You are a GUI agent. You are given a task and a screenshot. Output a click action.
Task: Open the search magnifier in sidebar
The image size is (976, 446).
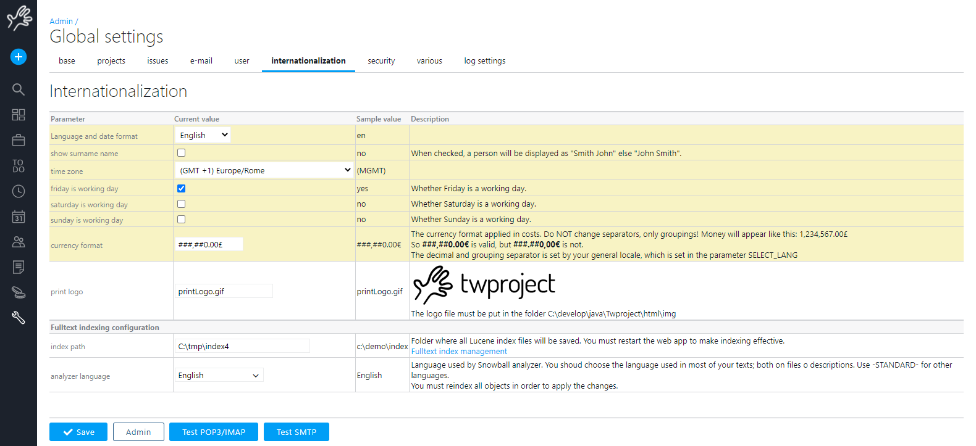pyautogui.click(x=19, y=89)
